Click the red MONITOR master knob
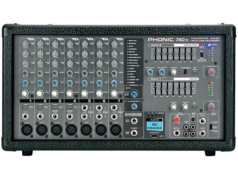 (x=211, y=72)
